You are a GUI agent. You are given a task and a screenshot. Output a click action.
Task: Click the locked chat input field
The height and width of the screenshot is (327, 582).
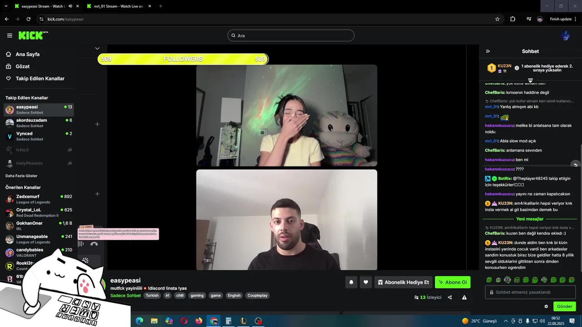tap(530, 292)
